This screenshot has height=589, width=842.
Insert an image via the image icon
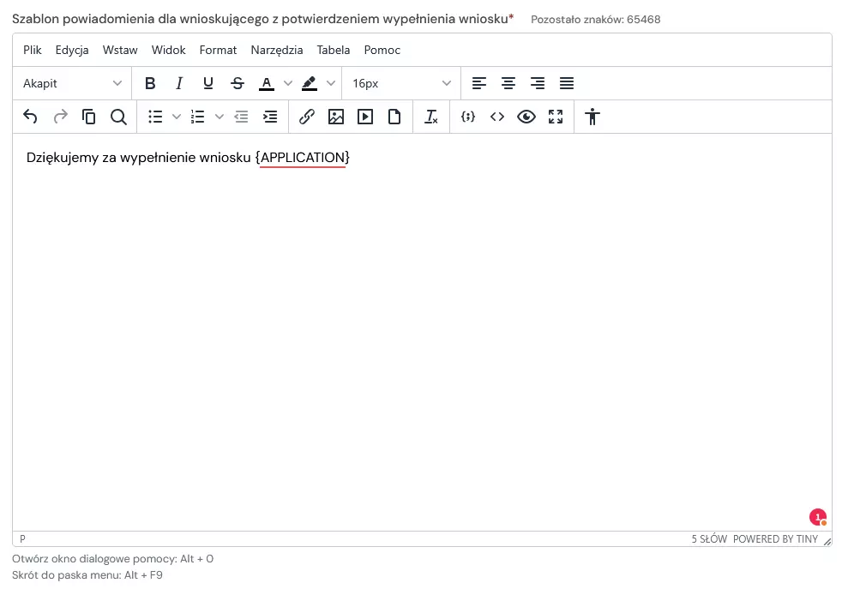(336, 117)
